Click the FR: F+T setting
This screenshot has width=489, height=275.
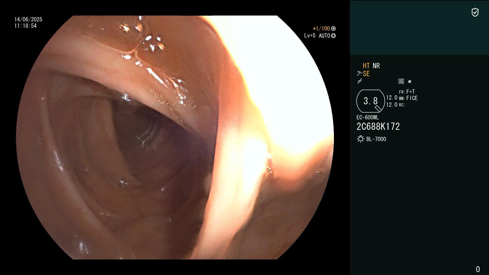click(x=407, y=92)
